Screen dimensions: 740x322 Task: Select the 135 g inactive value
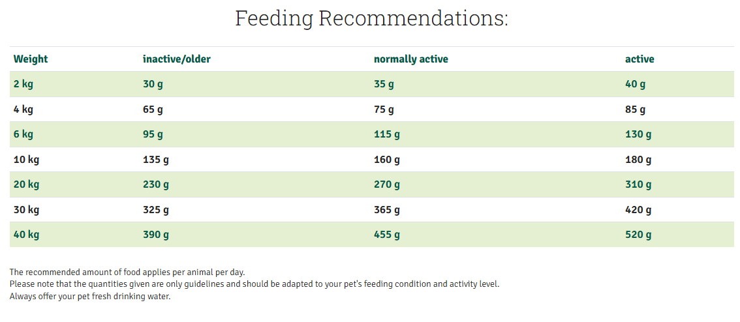click(156, 159)
